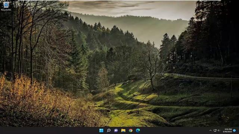Launch the Teams Chat taskbar icon
The width and height of the screenshot is (239, 134).
(116, 130)
